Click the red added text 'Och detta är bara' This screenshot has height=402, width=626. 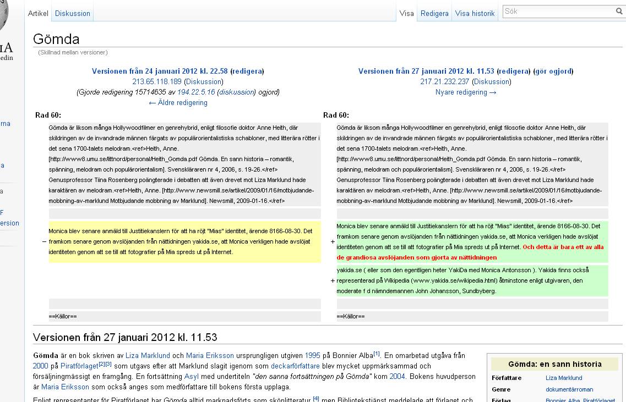470,252
